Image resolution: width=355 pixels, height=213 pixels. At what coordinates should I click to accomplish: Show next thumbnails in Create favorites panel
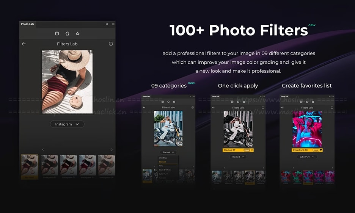pos(332,168)
